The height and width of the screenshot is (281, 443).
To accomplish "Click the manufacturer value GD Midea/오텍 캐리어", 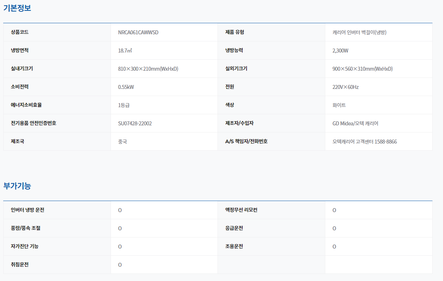I will pos(355,124).
